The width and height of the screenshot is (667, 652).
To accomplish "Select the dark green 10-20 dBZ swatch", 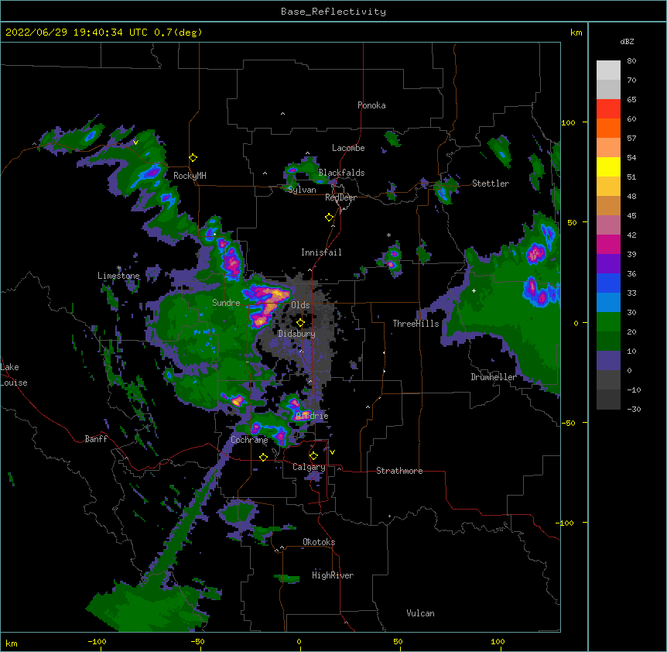I will pyautogui.click(x=608, y=341).
